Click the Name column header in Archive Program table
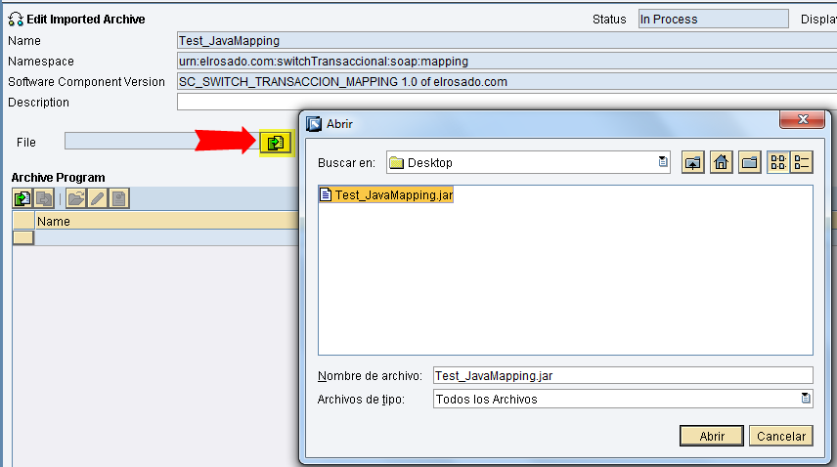The width and height of the screenshot is (837, 467). click(167, 221)
